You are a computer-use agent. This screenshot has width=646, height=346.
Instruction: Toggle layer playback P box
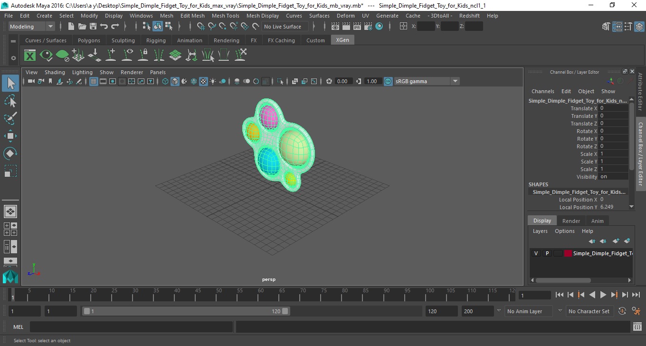point(547,253)
